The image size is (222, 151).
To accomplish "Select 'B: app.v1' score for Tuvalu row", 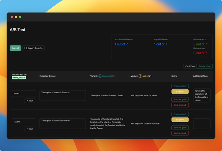I will tap(180, 120).
